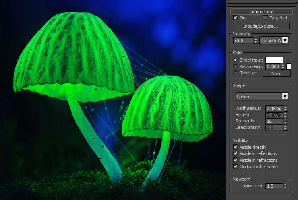Open the intensity units dropdown

click(285, 40)
